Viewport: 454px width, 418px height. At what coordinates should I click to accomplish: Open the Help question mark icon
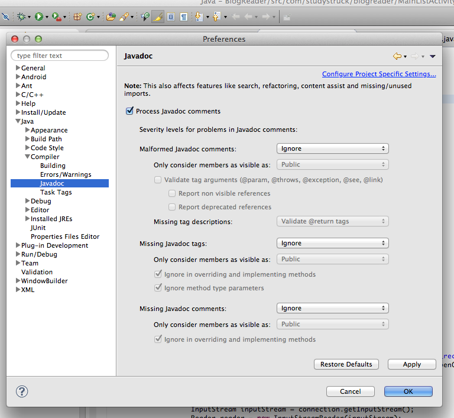click(x=22, y=391)
